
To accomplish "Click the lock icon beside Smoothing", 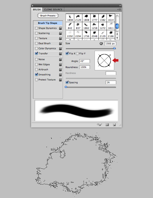I will (60, 75).
